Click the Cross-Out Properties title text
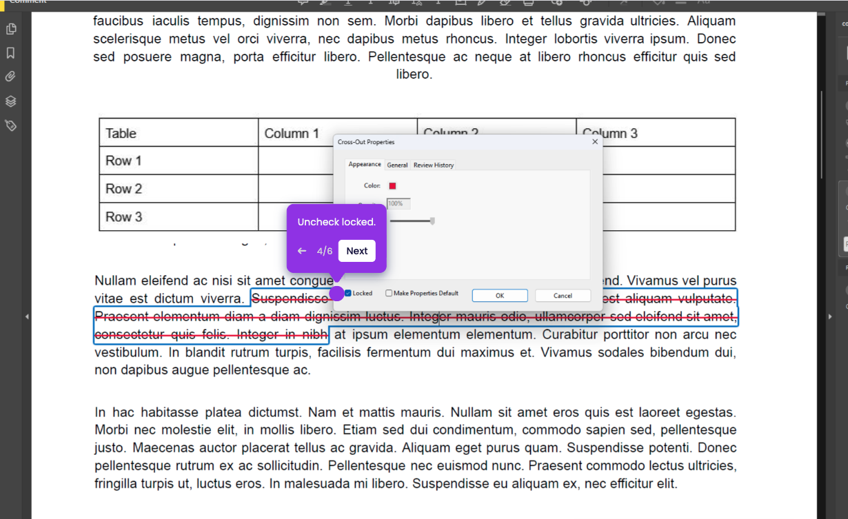Viewport: 848px width, 519px height. (366, 142)
